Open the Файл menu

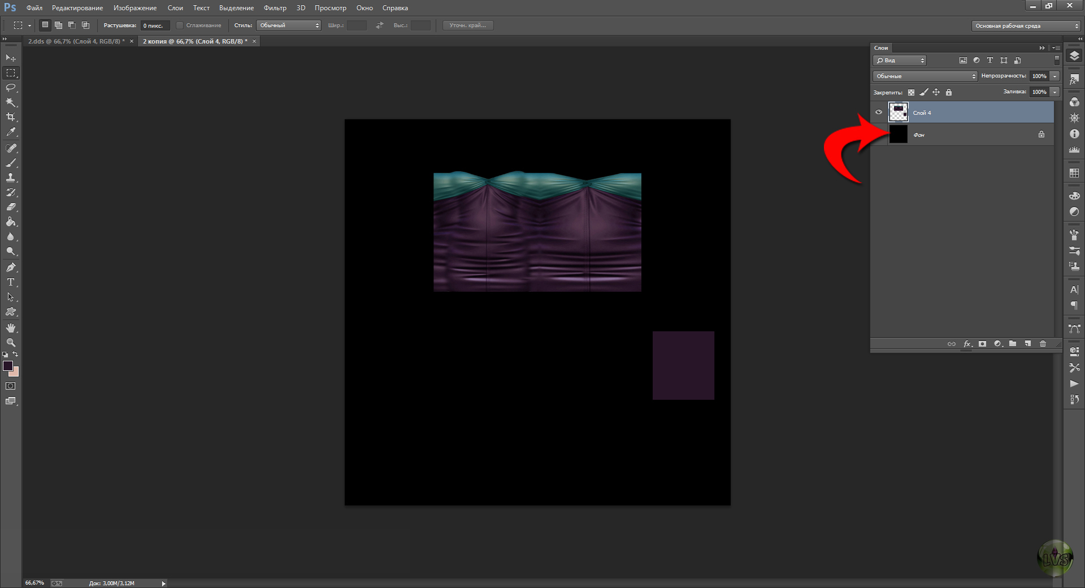click(x=34, y=8)
